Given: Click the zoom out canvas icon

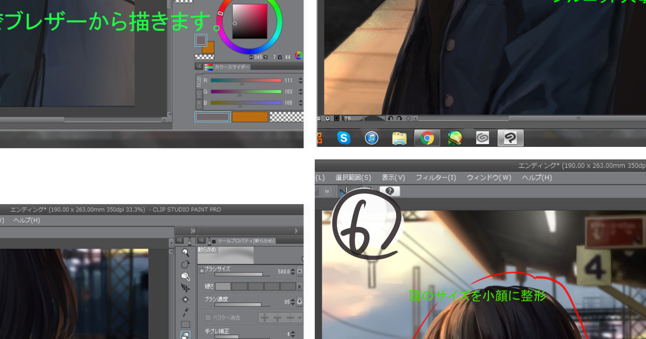Looking at the screenshot, I should coord(319,118).
